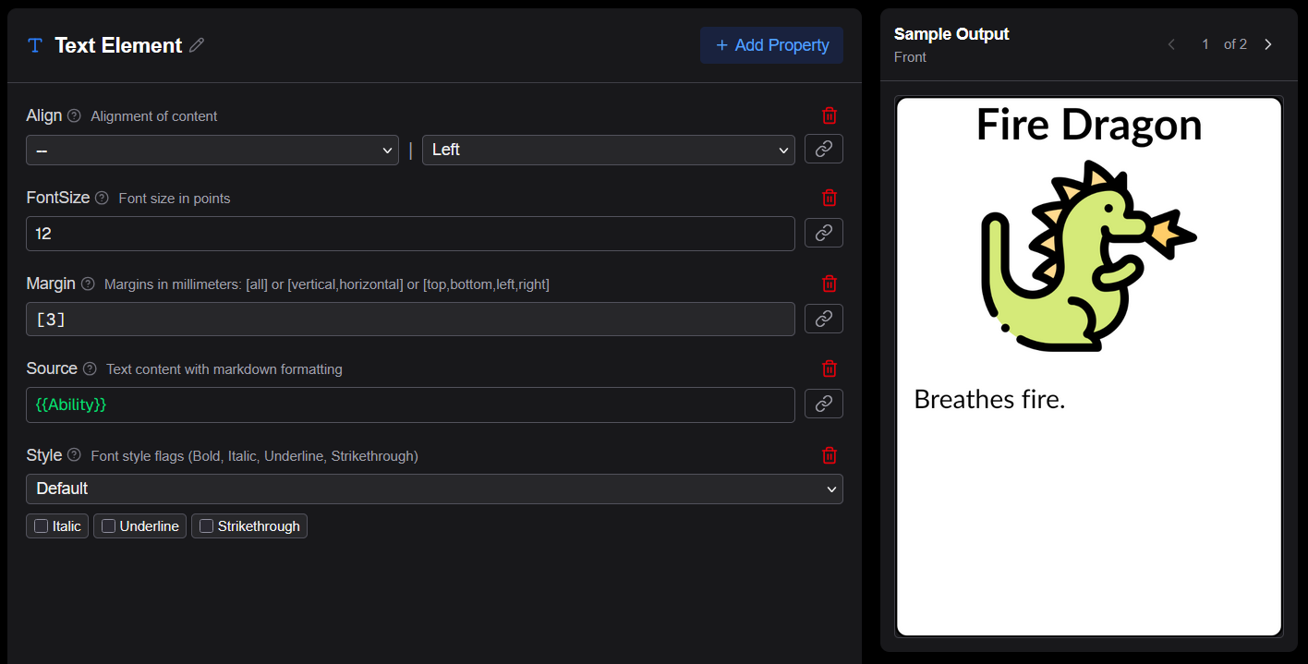Screen dimensions: 1308x664
Task: Open the help icon next to Style
Action: pos(75,455)
